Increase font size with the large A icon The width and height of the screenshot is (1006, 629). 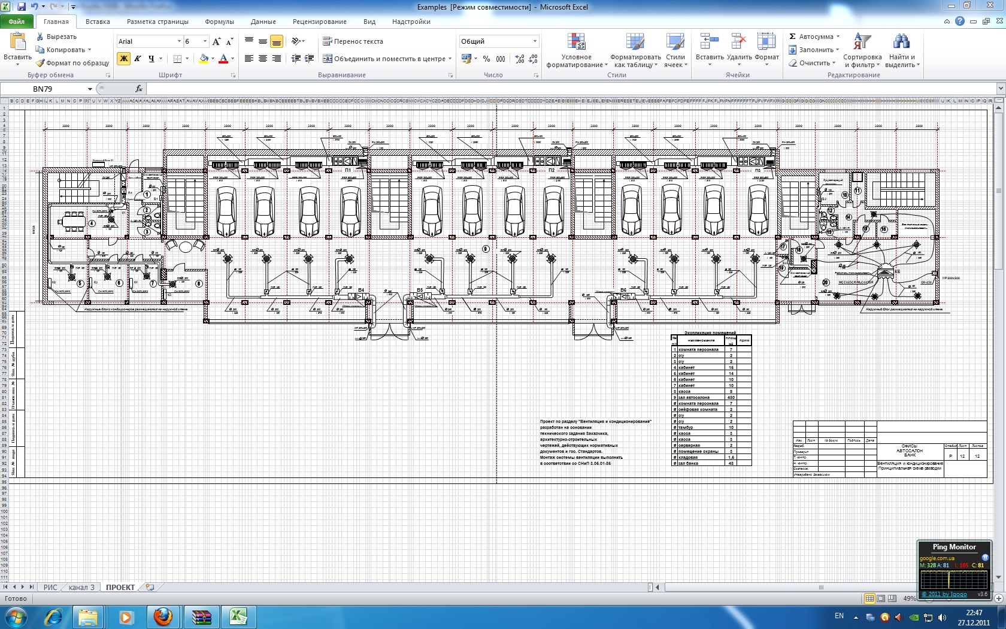coord(217,41)
